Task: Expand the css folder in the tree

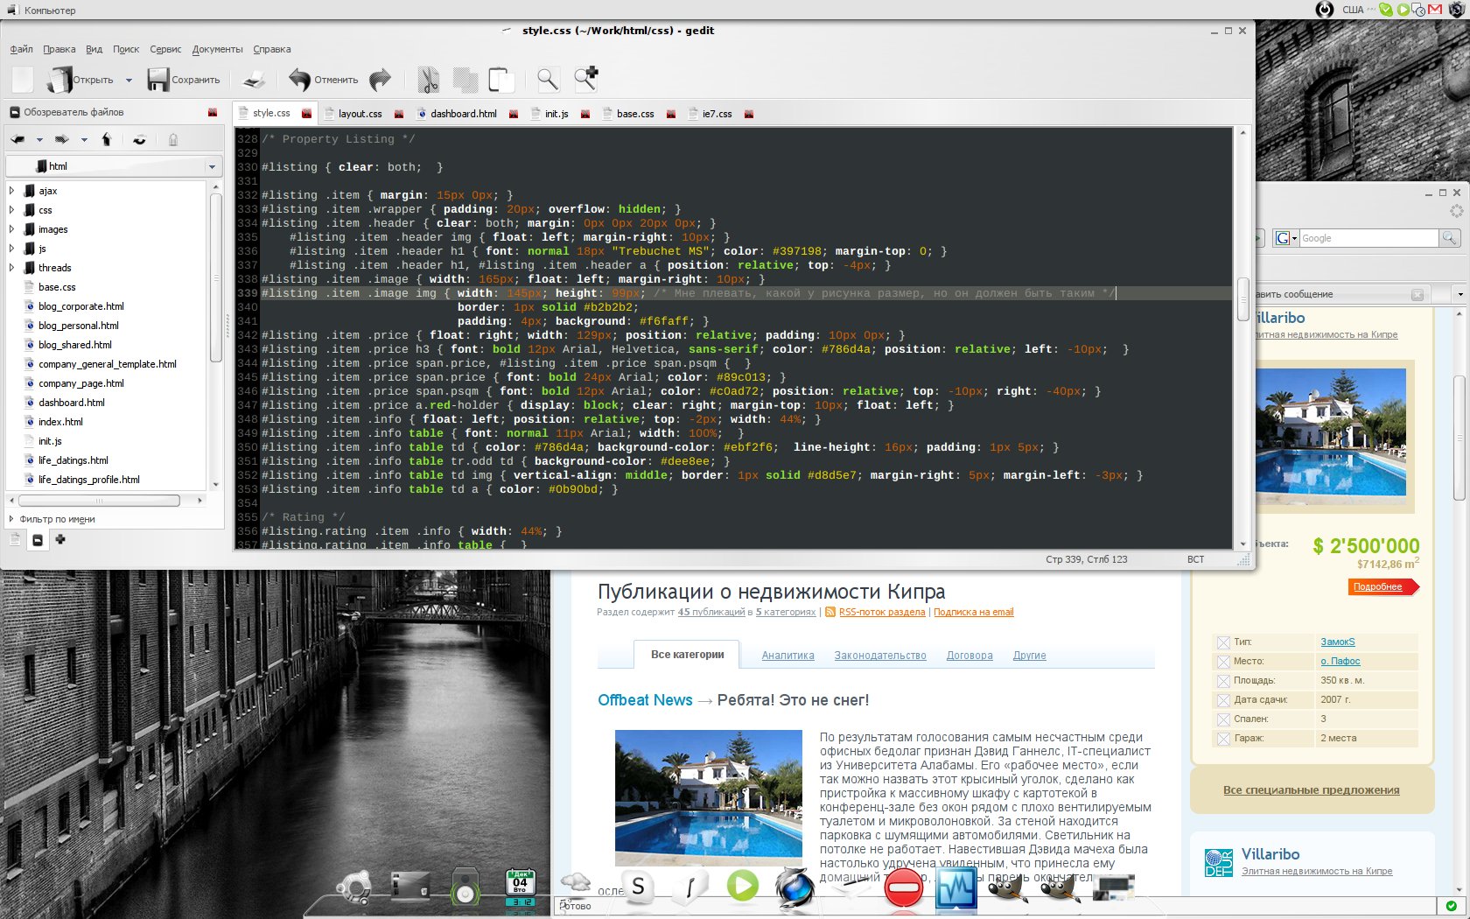Action: [x=11, y=210]
